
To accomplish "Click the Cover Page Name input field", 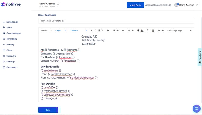I will [x=116, y=21].
